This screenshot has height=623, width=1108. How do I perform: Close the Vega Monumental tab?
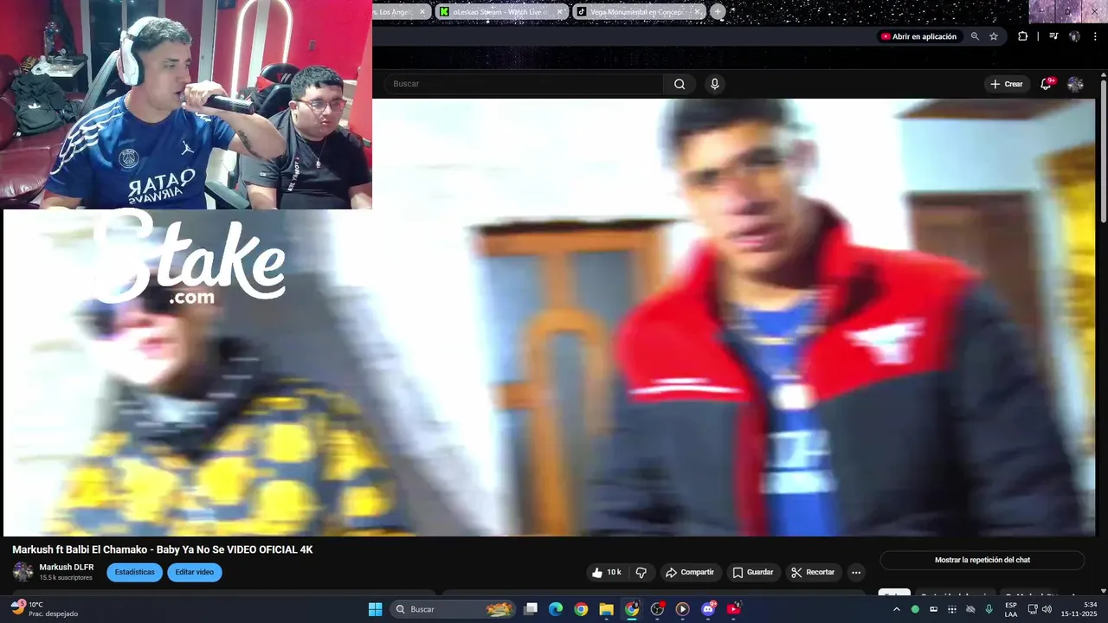point(696,12)
